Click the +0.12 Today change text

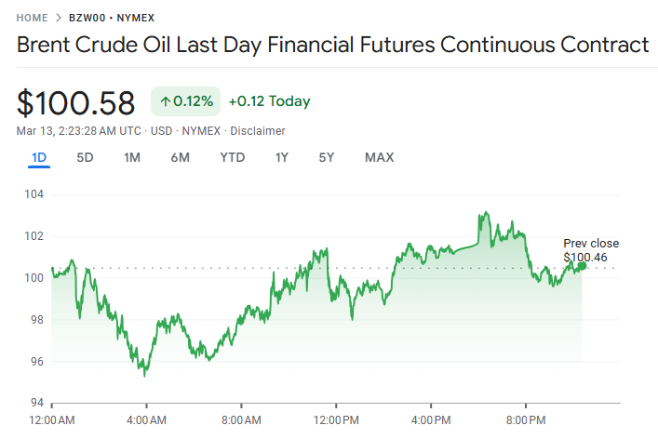coord(269,101)
